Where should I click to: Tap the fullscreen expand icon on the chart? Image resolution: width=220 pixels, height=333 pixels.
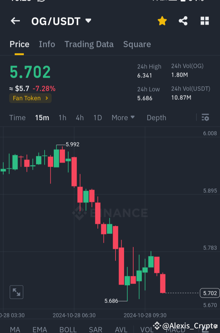tap(16, 292)
